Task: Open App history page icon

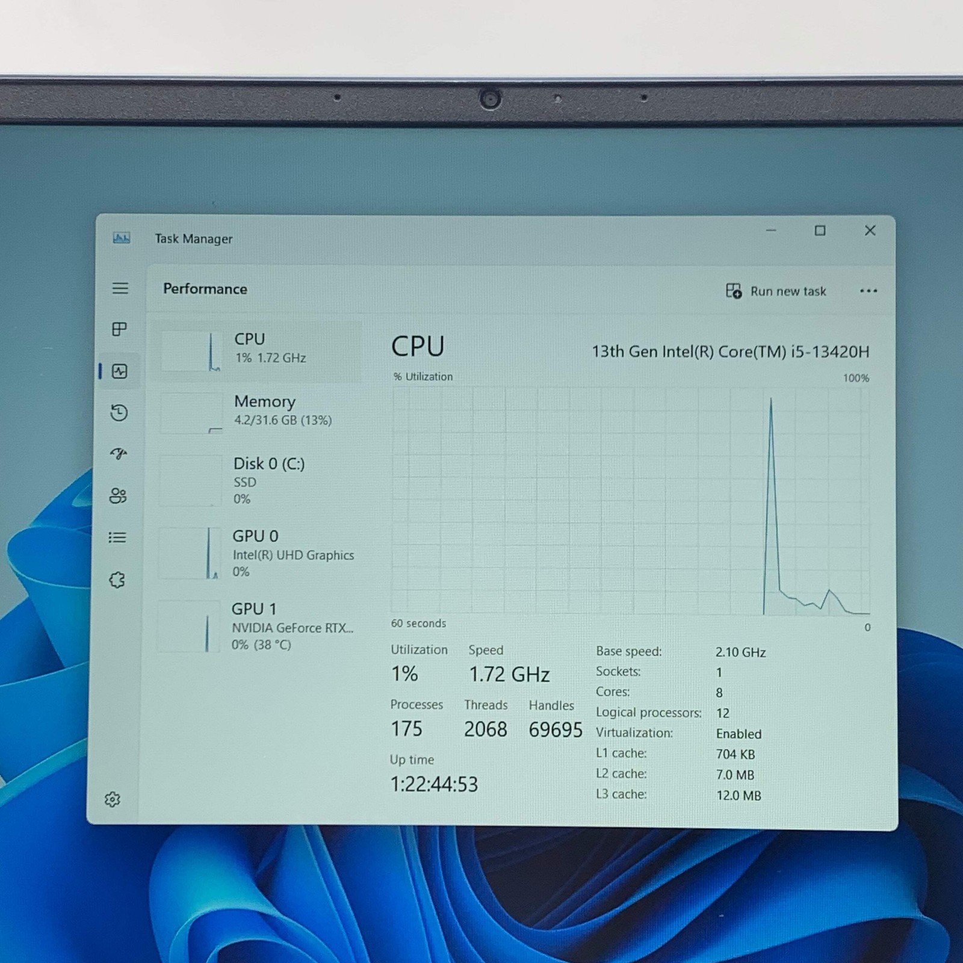Action: (119, 413)
